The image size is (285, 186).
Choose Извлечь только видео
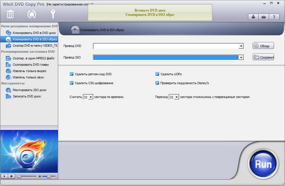pyautogui.click(x=30, y=71)
